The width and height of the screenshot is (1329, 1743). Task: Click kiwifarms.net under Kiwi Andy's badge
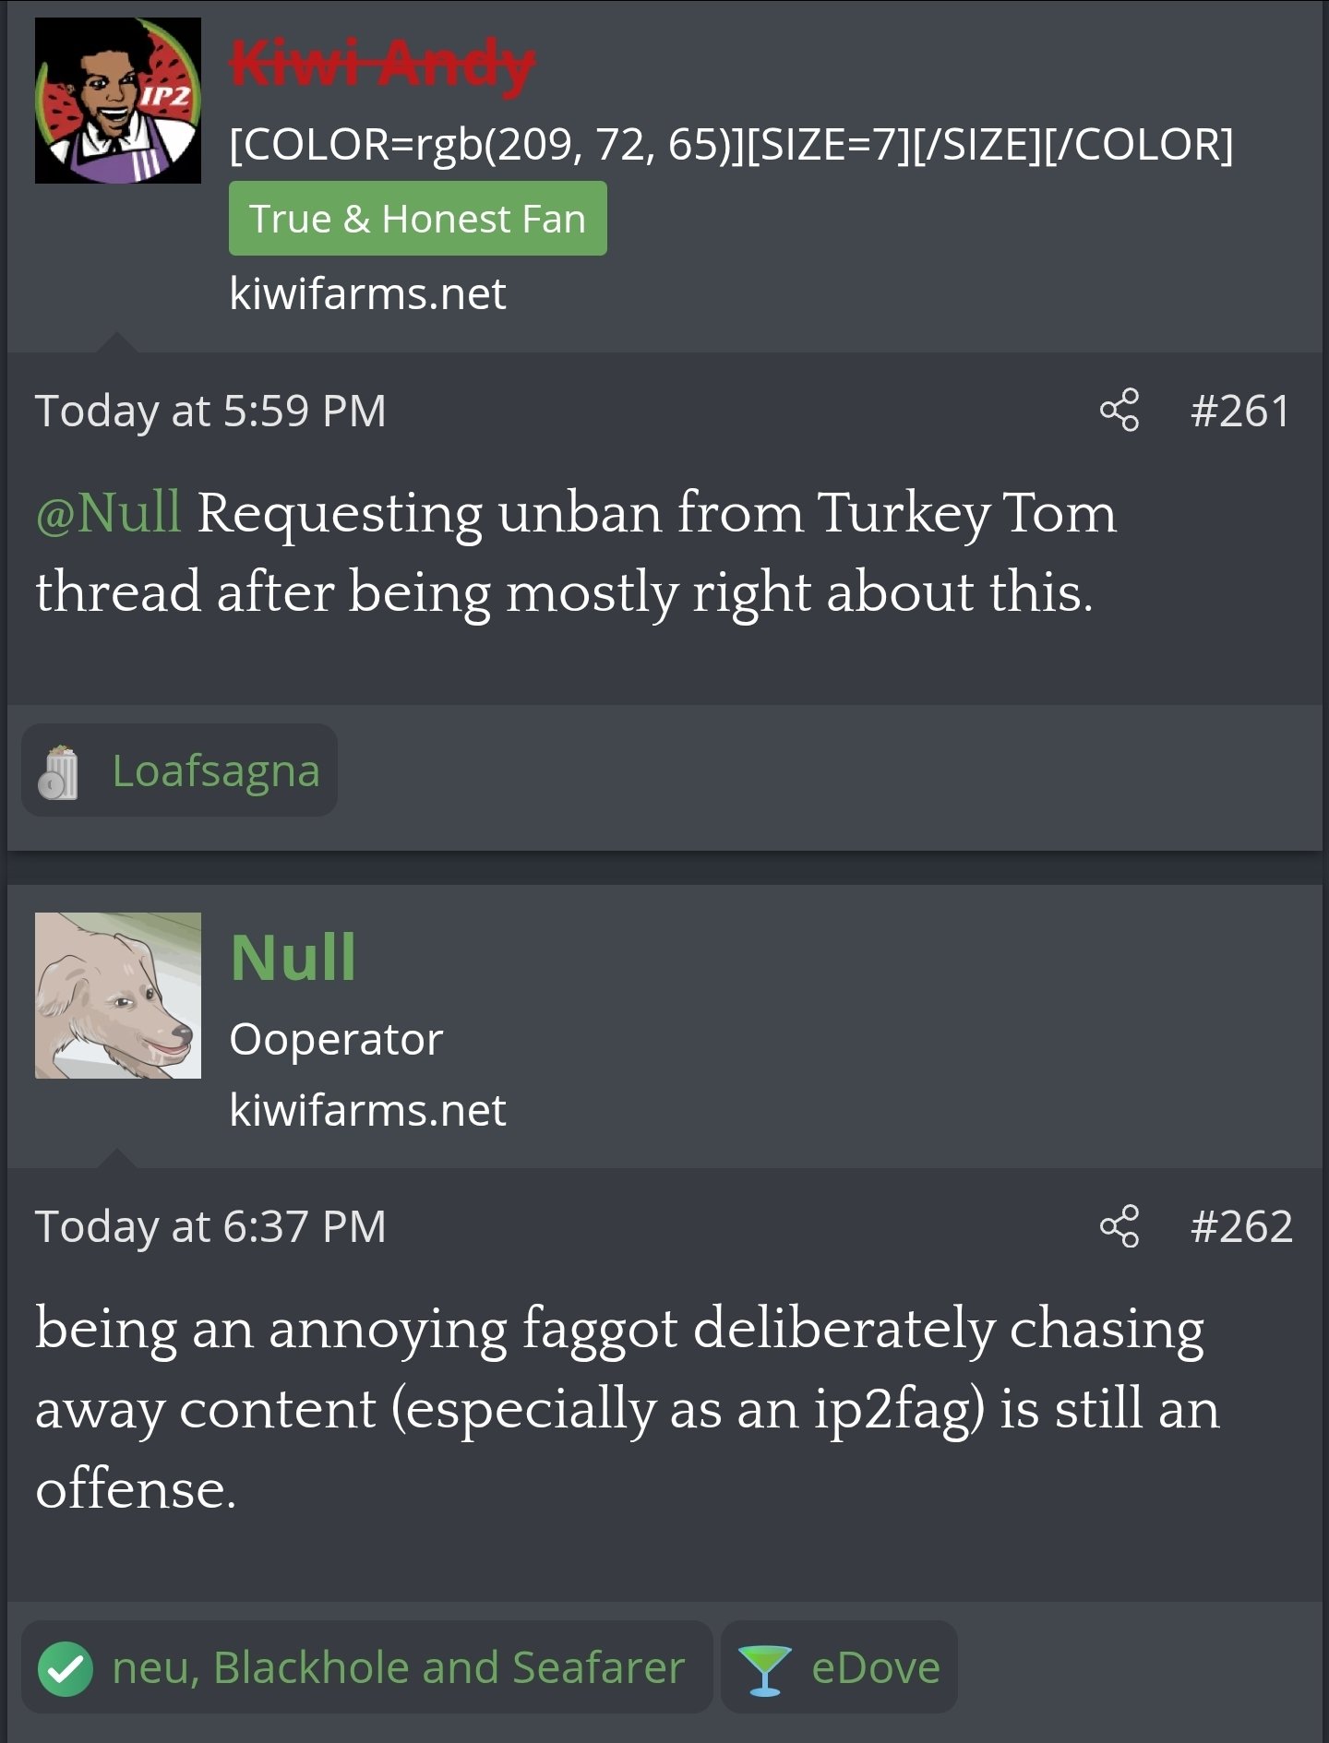coord(367,293)
